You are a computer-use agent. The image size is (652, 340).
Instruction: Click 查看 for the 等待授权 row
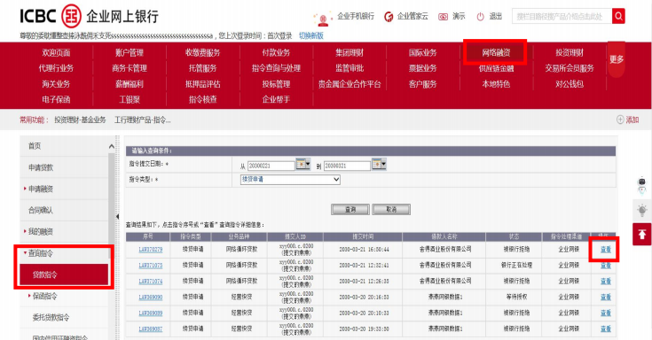[605, 297]
